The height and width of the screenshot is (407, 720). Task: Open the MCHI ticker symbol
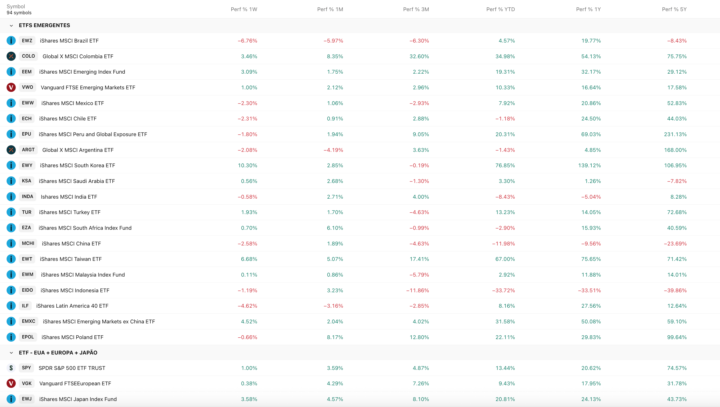point(28,243)
